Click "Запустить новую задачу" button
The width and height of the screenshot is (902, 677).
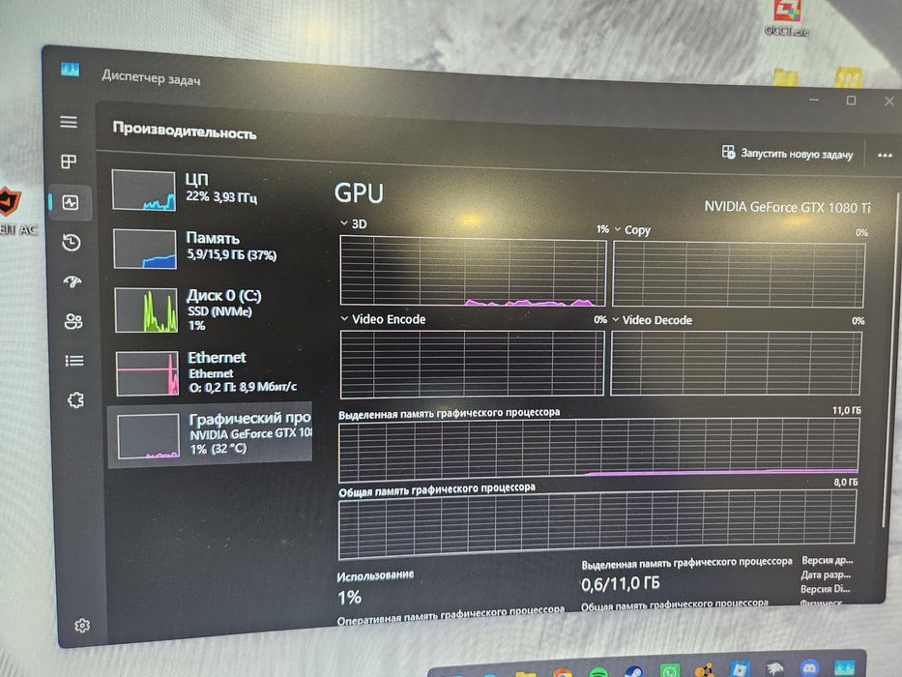[788, 153]
